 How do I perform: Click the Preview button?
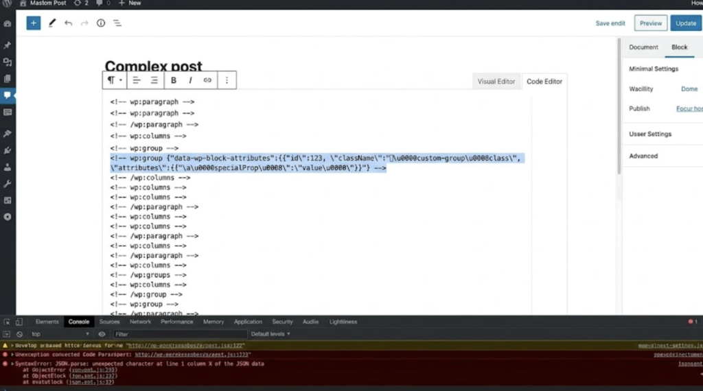click(651, 23)
